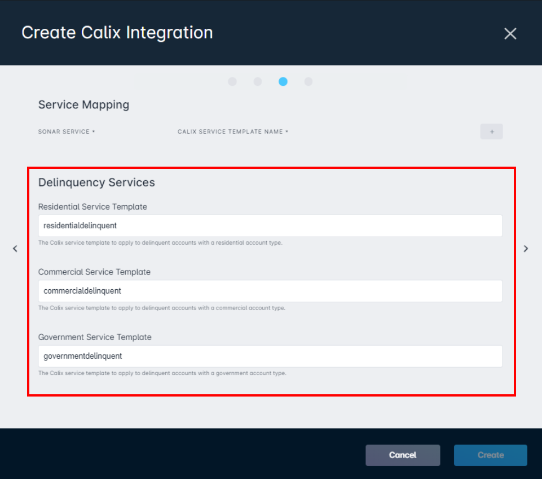Click the Service Mapping heading

point(83,104)
